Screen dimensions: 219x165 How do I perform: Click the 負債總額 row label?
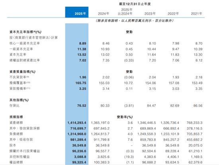(16, 134)
